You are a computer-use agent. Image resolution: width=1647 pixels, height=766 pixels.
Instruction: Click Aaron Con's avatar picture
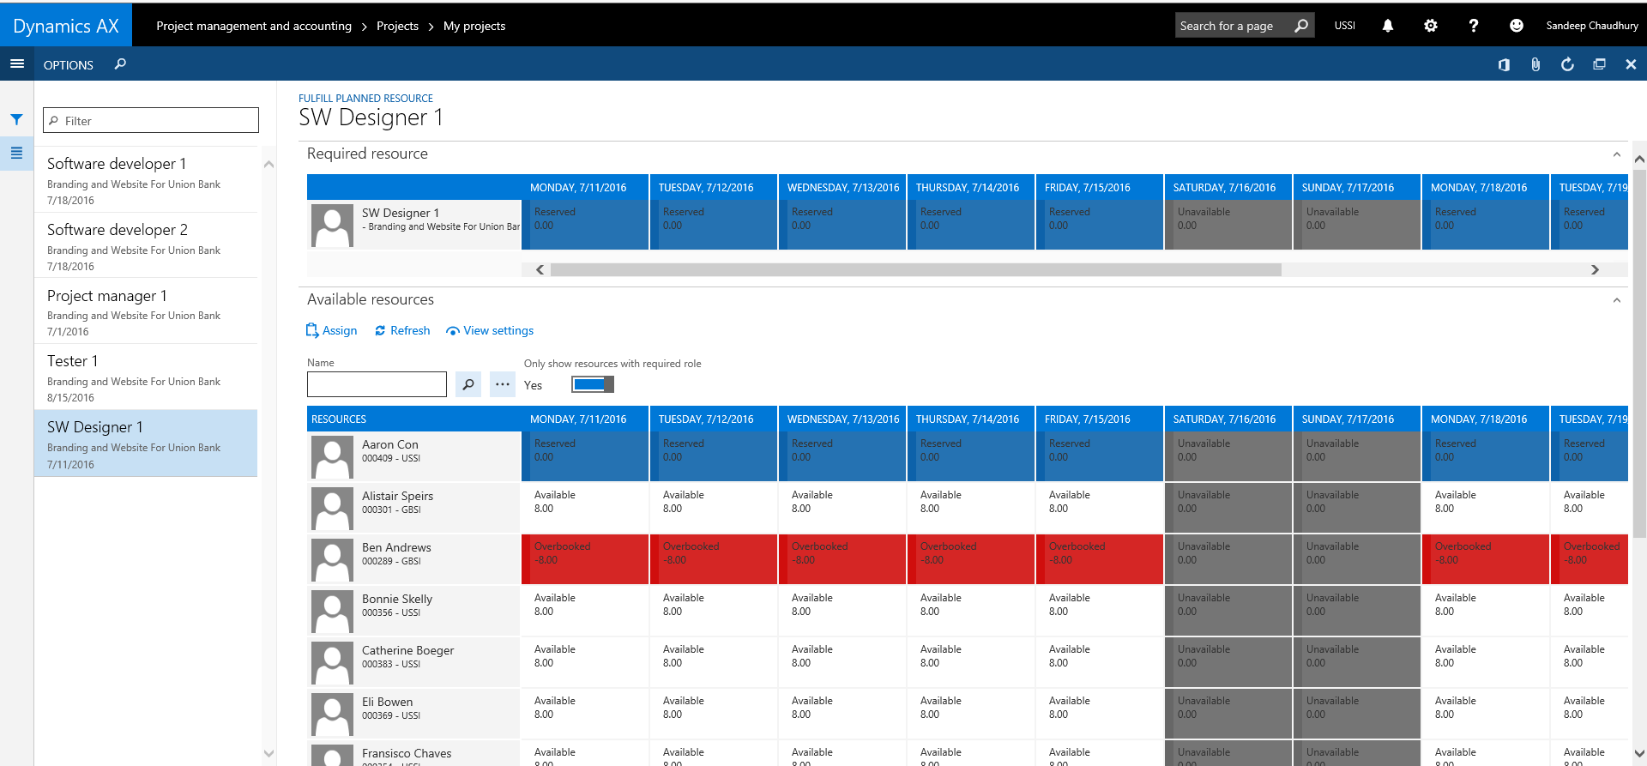tap(332, 457)
